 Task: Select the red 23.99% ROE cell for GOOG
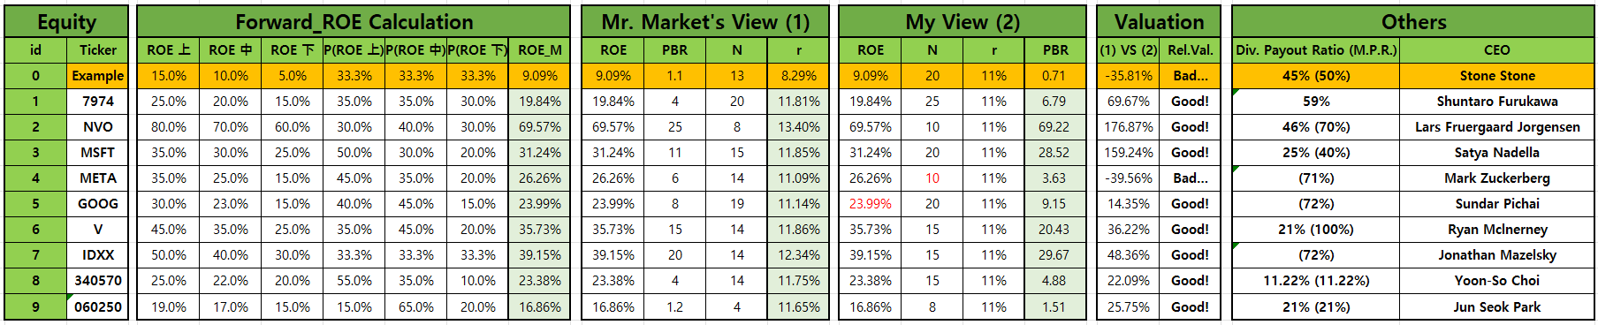pos(871,204)
